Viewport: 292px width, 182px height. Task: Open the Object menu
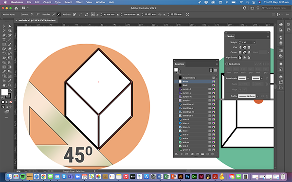47,2
